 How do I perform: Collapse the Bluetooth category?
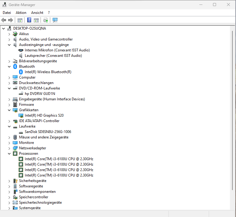(9, 66)
